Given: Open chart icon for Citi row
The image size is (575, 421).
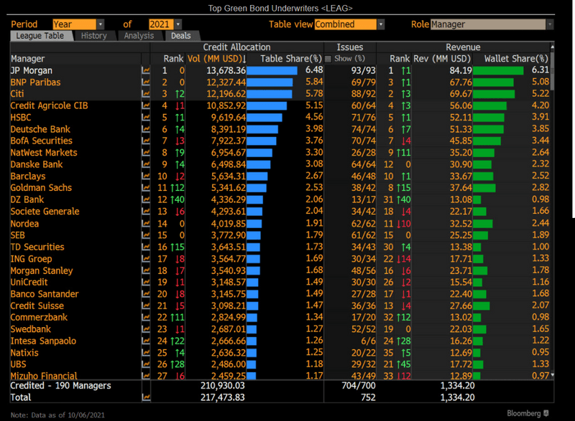Looking at the screenshot, I should (146, 94).
